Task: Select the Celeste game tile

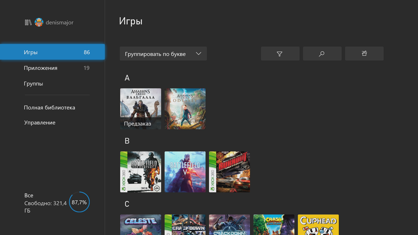Action: click(140, 225)
